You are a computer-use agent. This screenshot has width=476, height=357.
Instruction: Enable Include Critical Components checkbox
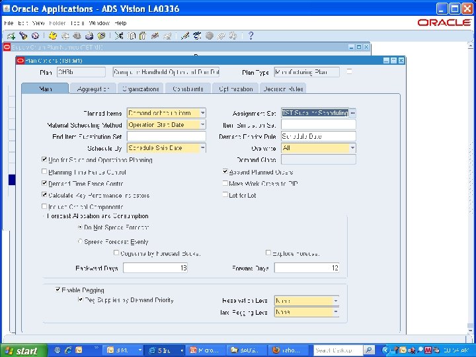pyautogui.click(x=44, y=206)
